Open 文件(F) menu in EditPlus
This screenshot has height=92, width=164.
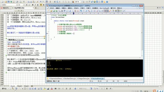tap(52, 8)
